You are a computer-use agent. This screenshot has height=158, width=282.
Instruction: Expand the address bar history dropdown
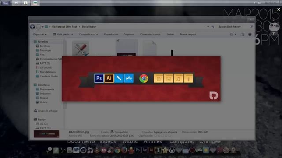(208, 27)
